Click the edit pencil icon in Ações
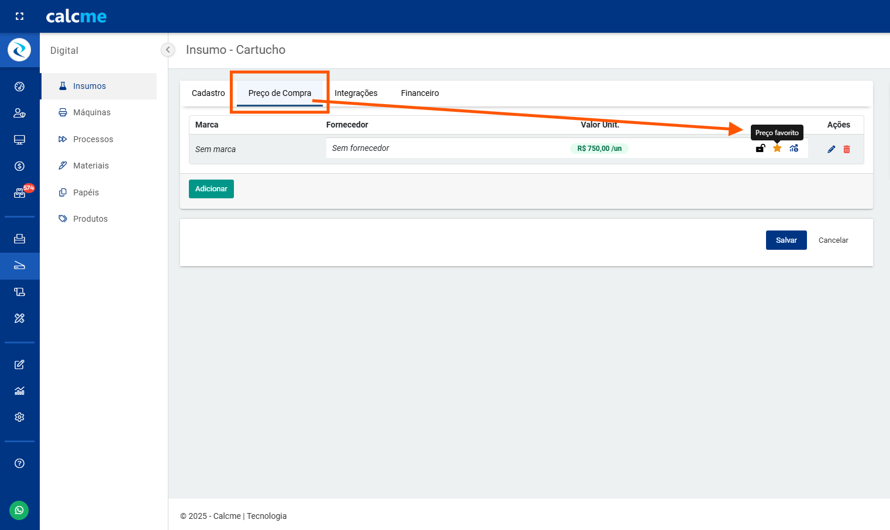The height and width of the screenshot is (530, 890). click(x=831, y=149)
